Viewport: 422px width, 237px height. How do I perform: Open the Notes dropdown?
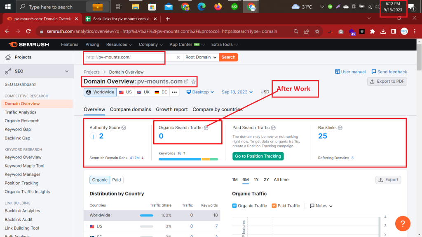321,206
